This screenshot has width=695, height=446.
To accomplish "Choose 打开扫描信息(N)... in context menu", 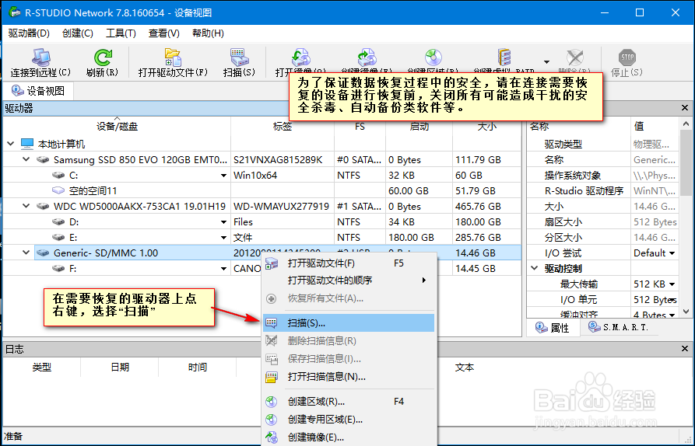I will [349, 377].
